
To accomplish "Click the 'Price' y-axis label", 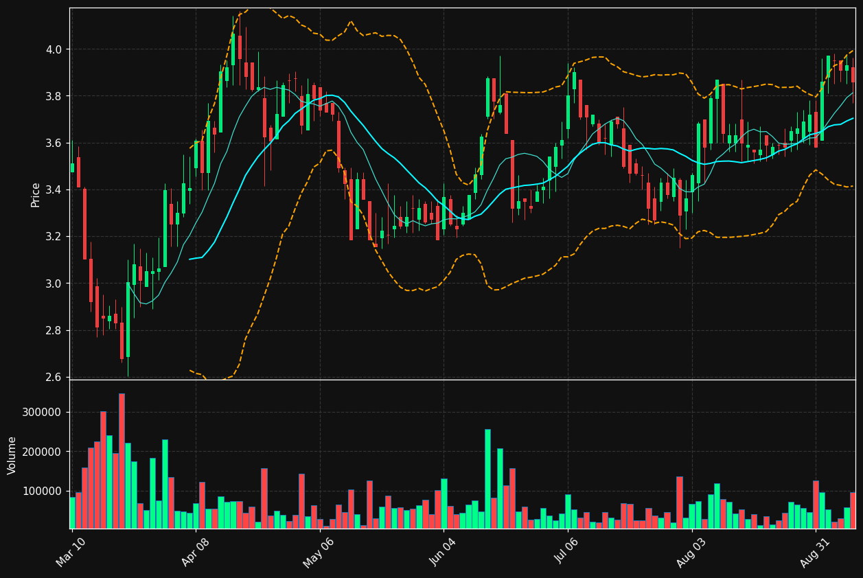I will click(35, 194).
